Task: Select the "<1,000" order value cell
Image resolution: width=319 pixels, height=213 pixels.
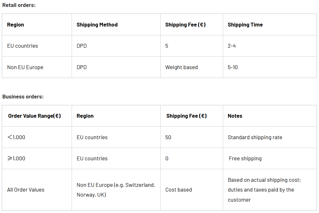Action: (x=16, y=137)
